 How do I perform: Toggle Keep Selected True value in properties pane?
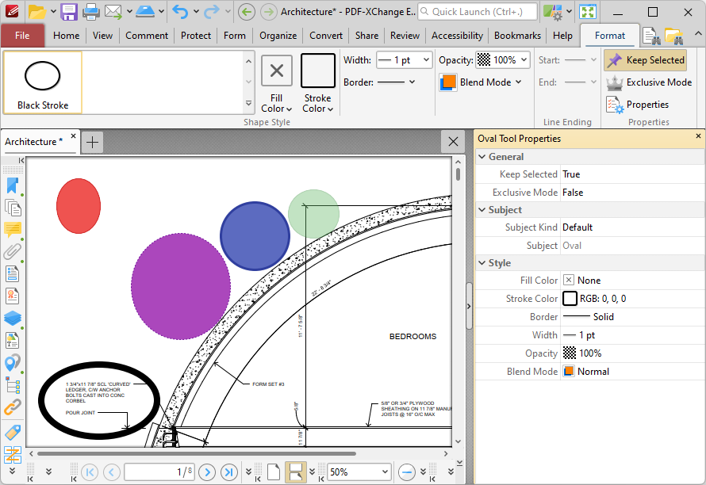632,174
